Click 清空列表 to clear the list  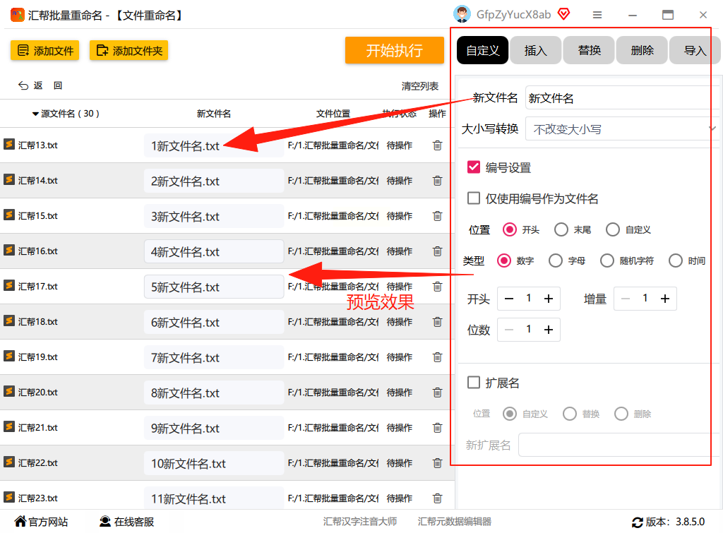[419, 86]
